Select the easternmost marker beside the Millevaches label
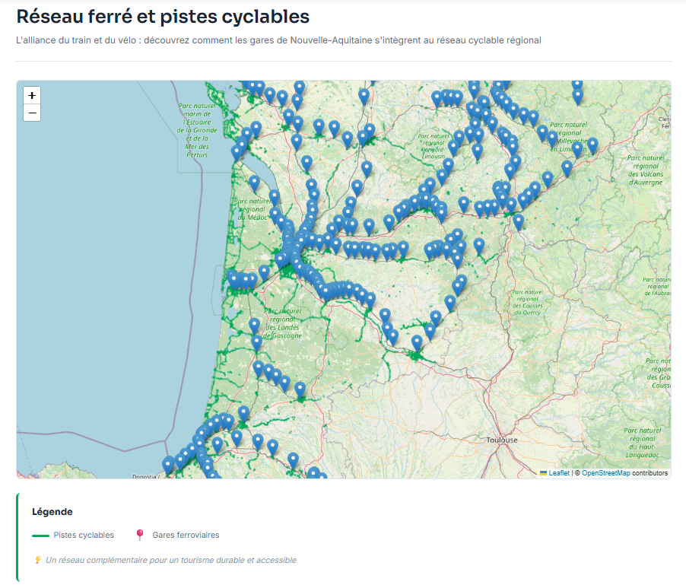The height and width of the screenshot is (588, 686). pos(592,145)
